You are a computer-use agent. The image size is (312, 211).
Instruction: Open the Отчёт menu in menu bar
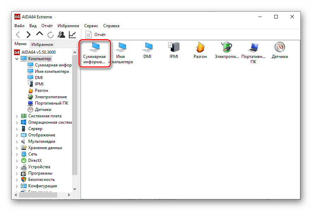(47, 26)
